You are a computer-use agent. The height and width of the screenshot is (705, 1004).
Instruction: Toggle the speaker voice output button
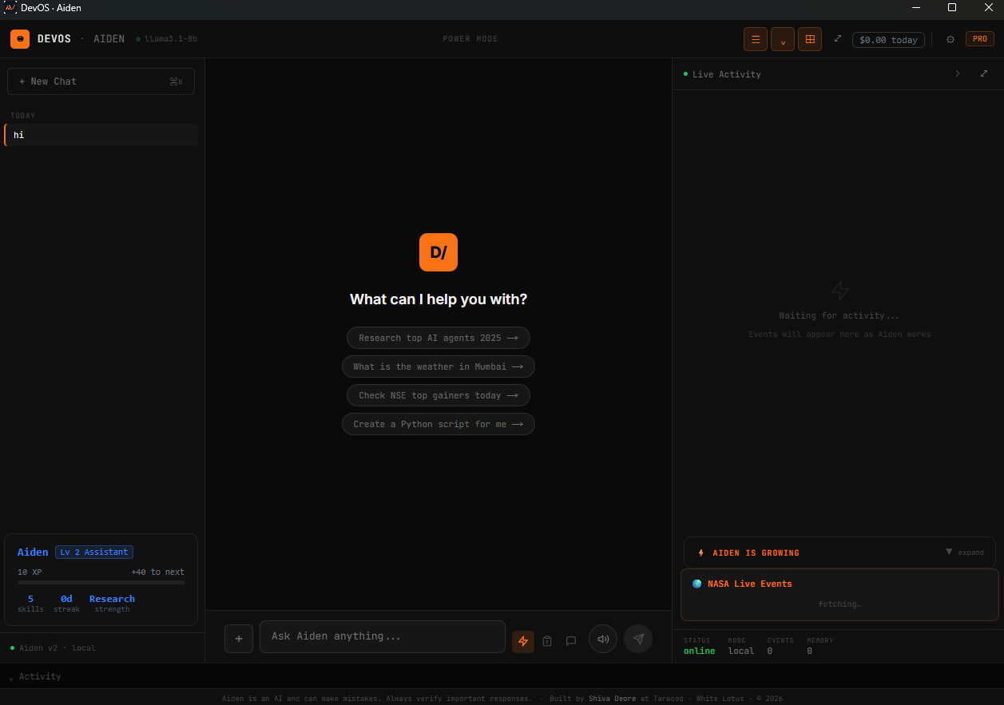pos(603,639)
